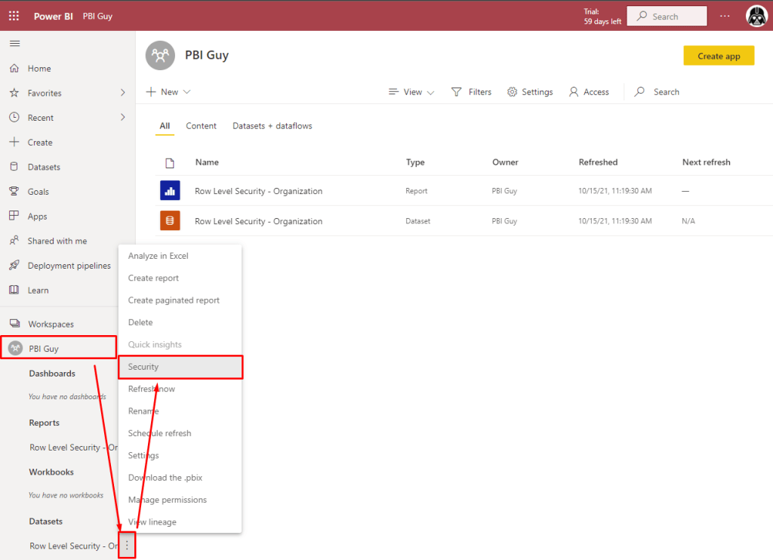Click the orange dataset icon in list
Viewport: 773px width, 560px height.
pos(170,221)
